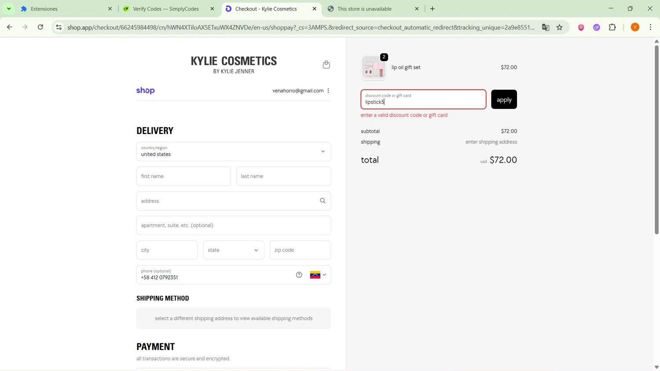660x371 pixels.
Task: Click the Kylie Cosmetics logo
Action: [x=234, y=65]
